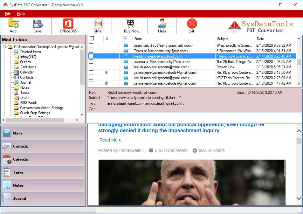The image size is (303, 214).
Task: Check the Broken Link email checkbox
Action: coord(91,67)
